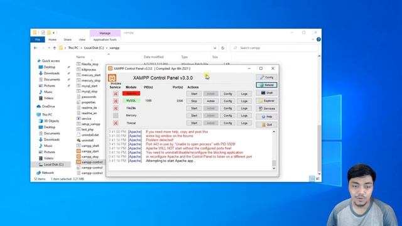Screen dimensions: 402x226
Task: Open the Home ribbon tab
Action: (52, 40)
